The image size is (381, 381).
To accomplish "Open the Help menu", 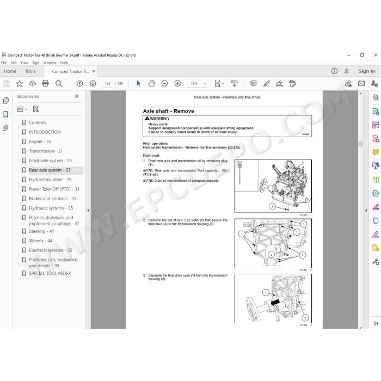I will 64,63.
